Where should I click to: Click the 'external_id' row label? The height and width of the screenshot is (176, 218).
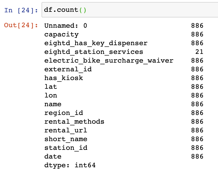68,69
